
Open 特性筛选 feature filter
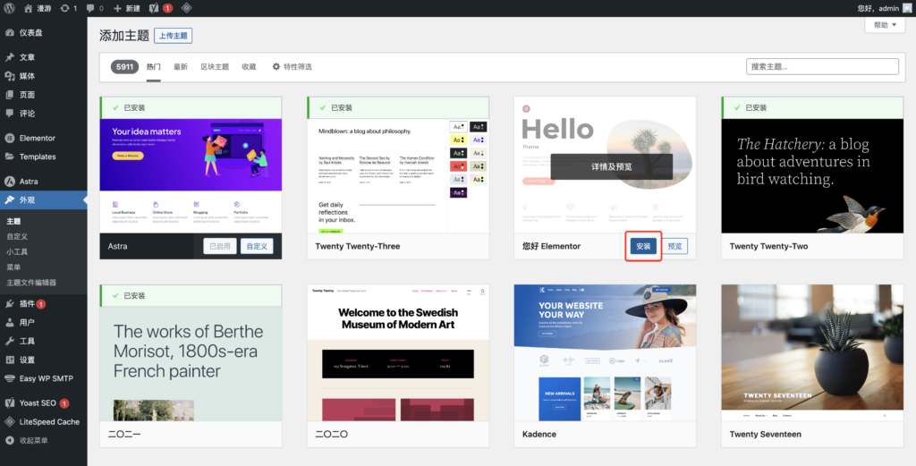pyautogui.click(x=292, y=66)
